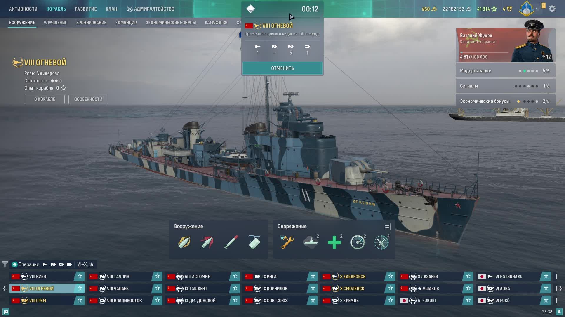Click the smoke generator consumable icon
Screen dimensions: 565x317
click(x=310, y=242)
